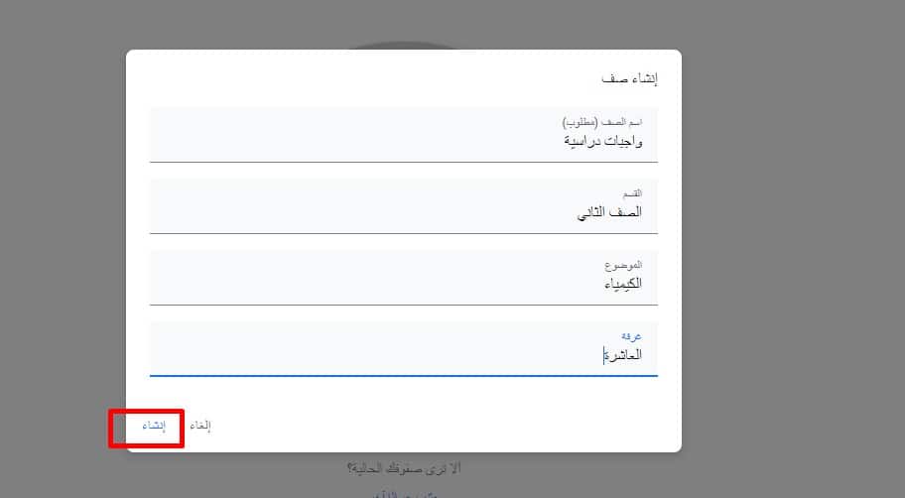Click the 'اسم الصف (مطلوب)' field label
Screen dimensions: 905x498
602,122
